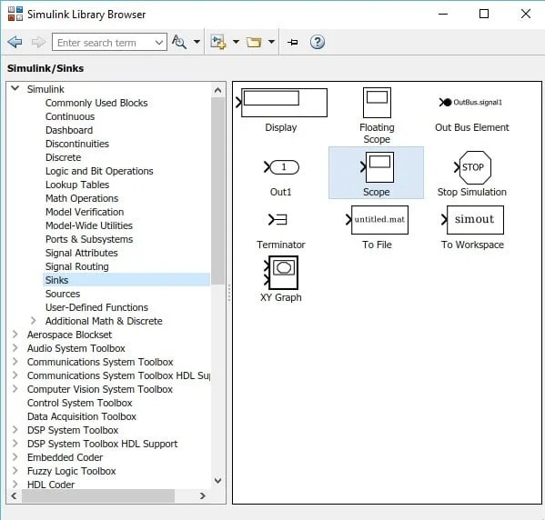Select Data Acquisition Toolbox
Viewport: 545px width, 520px height.
click(x=82, y=416)
